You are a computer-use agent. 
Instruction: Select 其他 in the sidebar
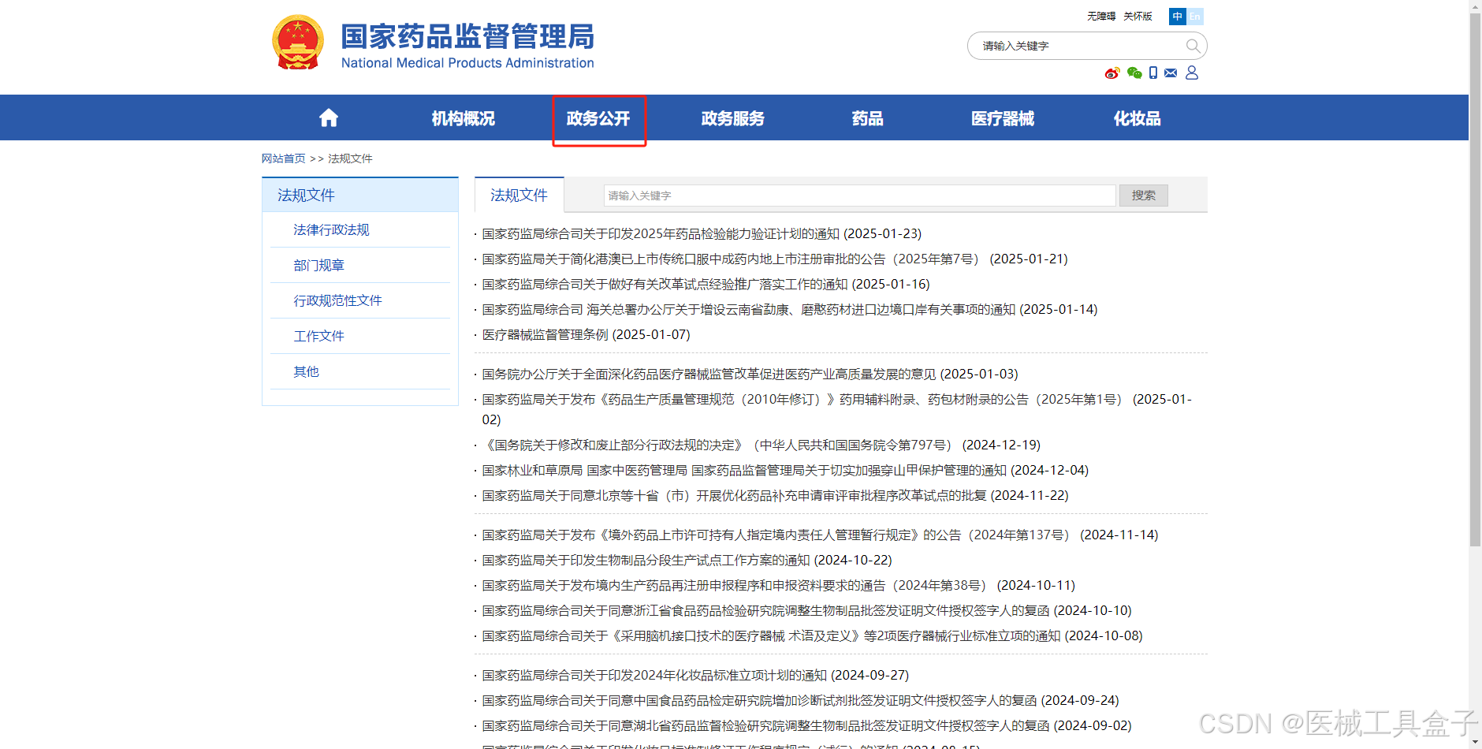point(306,371)
